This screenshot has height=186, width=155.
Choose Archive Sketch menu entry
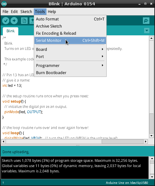click(x=70, y=26)
